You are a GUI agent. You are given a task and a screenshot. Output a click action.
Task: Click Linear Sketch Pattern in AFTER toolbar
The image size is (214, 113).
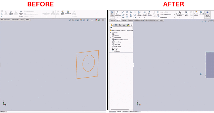tap(164, 15)
